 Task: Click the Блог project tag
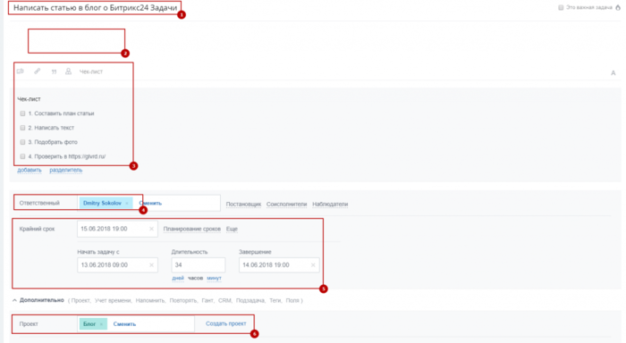[x=93, y=324]
